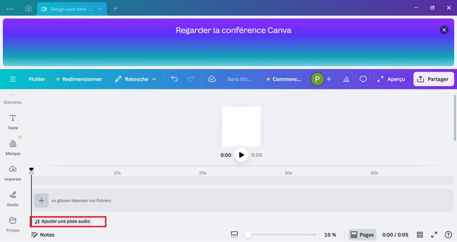
Task: Click Redimensionner with crown icon
Action: (79, 79)
